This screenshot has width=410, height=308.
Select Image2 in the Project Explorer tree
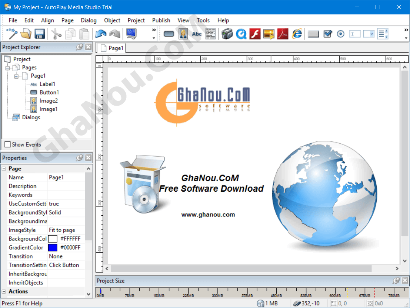coord(49,101)
